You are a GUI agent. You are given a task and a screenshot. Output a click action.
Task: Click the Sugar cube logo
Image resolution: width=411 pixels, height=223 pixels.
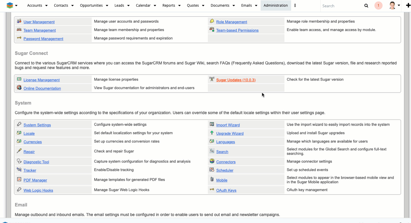tap(10, 6)
